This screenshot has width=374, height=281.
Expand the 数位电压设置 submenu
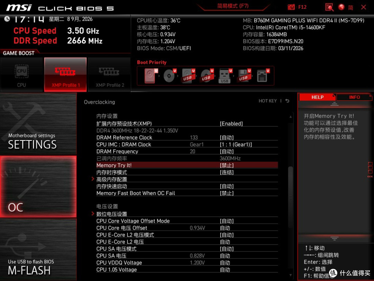(x=112, y=214)
